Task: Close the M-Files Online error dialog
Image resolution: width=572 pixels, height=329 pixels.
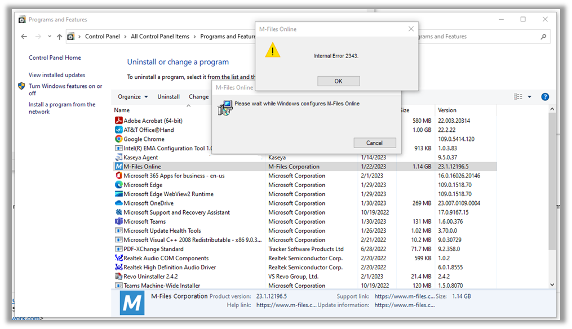Action: [x=411, y=29]
